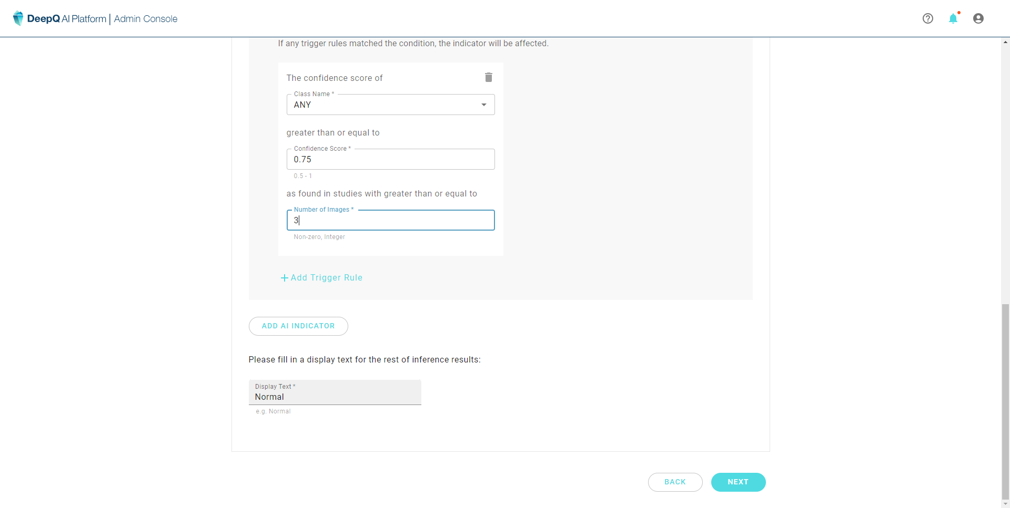Open the user account avatar menu
The width and height of the screenshot is (1010, 508).
click(x=978, y=18)
